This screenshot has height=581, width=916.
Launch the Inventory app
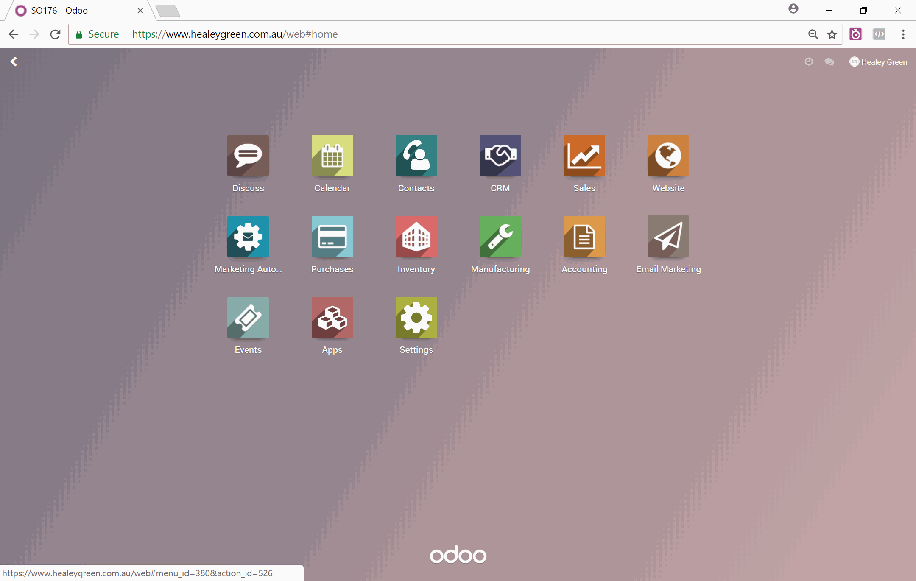(x=416, y=237)
